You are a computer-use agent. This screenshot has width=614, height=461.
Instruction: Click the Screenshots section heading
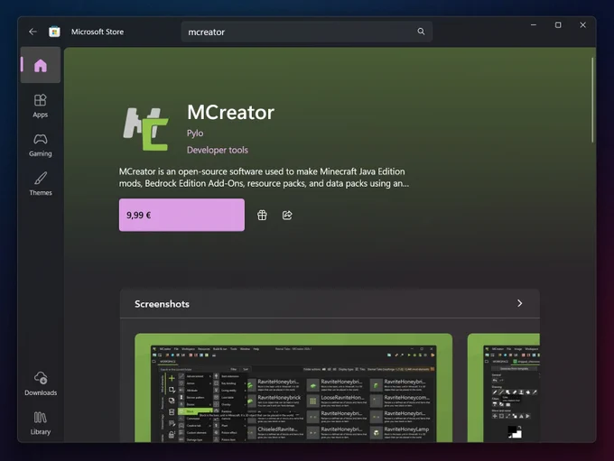pos(162,304)
